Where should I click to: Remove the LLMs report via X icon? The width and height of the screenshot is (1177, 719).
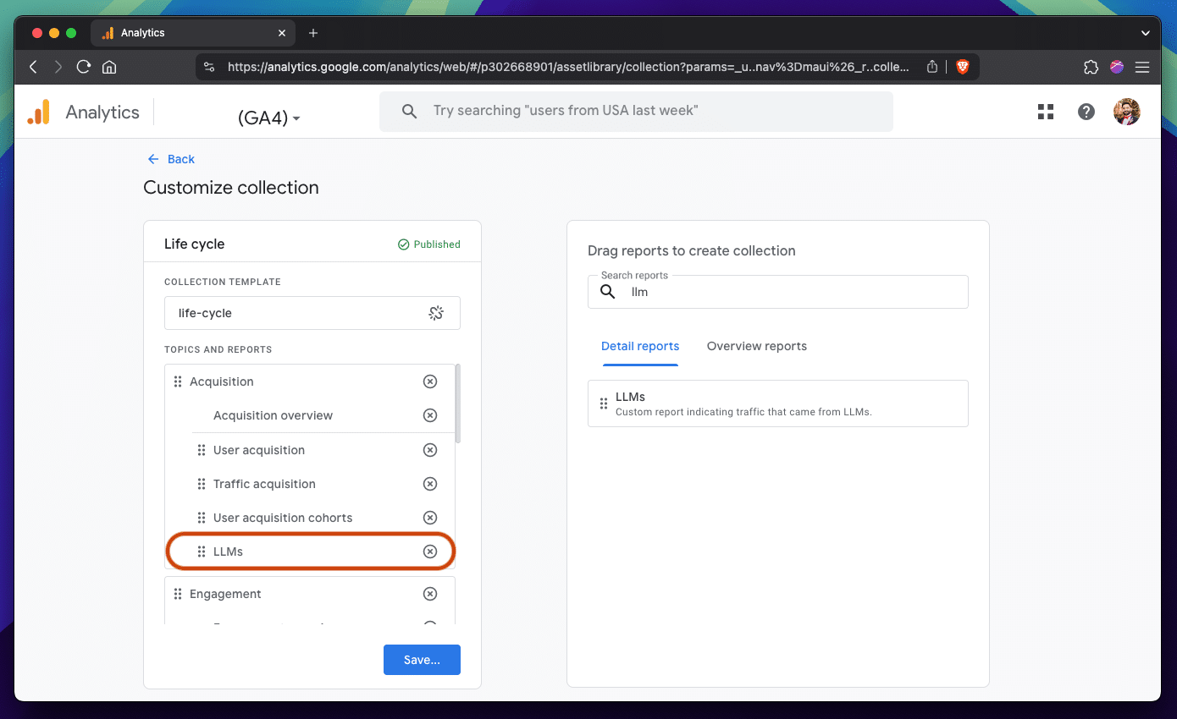pyautogui.click(x=430, y=552)
